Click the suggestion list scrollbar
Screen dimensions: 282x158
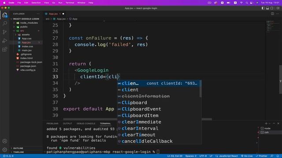[x=200, y=89]
